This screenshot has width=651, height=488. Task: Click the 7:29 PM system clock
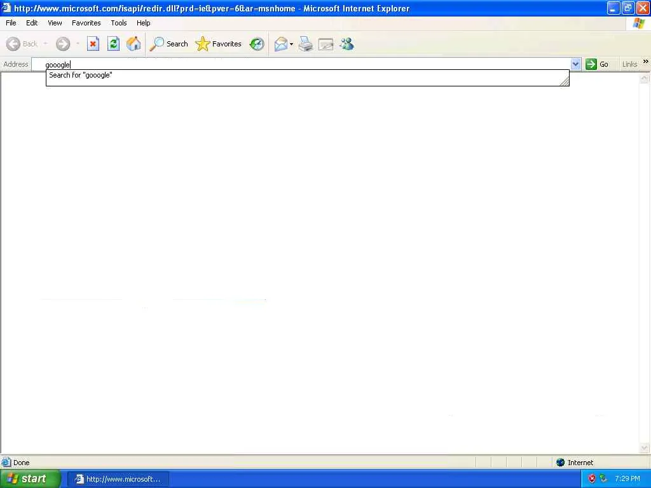(x=627, y=479)
